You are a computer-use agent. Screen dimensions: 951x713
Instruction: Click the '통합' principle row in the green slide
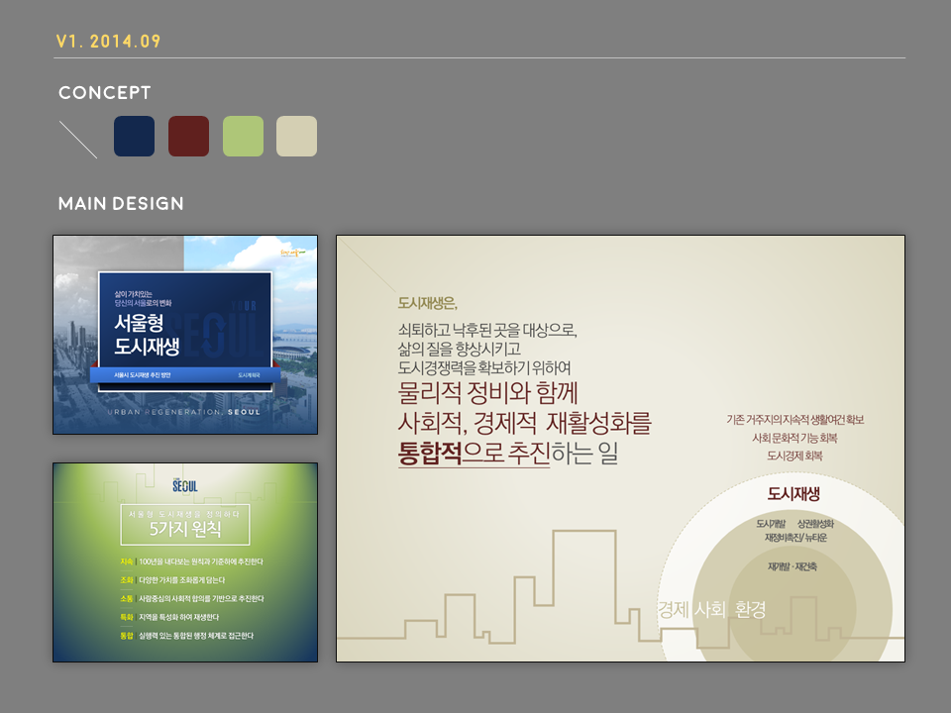[187, 636]
